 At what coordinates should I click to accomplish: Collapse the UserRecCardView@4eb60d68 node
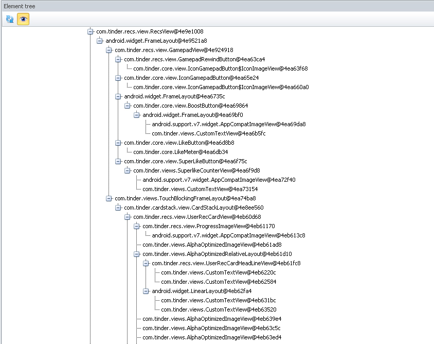point(128,217)
